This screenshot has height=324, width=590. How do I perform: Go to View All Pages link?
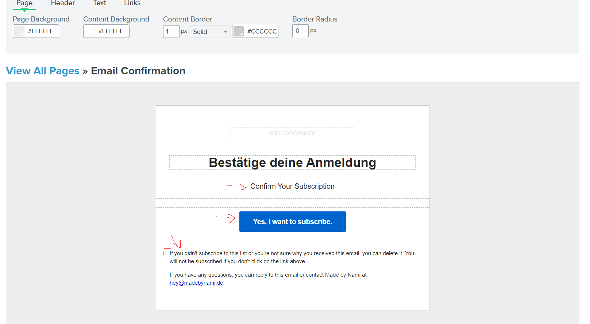click(x=43, y=71)
